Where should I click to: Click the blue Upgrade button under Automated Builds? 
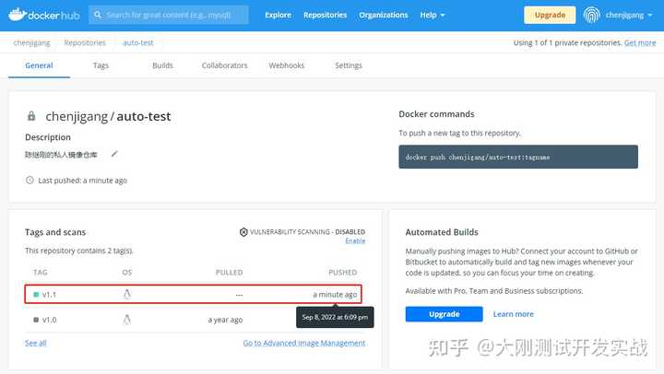pyautogui.click(x=444, y=314)
